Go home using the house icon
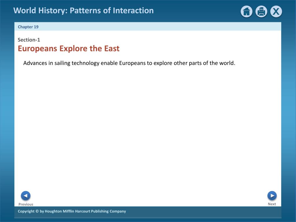This screenshot has width=296, height=222. [x=246, y=12]
